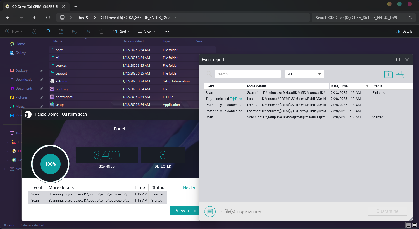
Task: Click the Hide details link in Panda Dome
Action: (189, 188)
